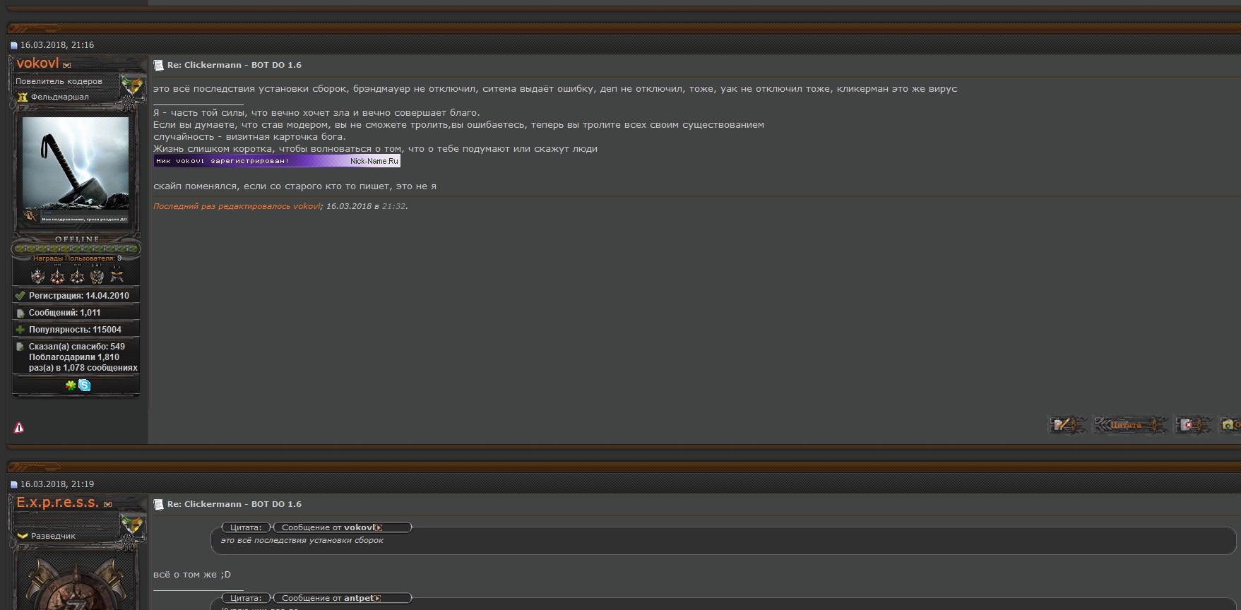Screen dimensions: 1241x610
Task: Click vokovl's Skype contact icon
Action: pyautogui.click(x=85, y=385)
